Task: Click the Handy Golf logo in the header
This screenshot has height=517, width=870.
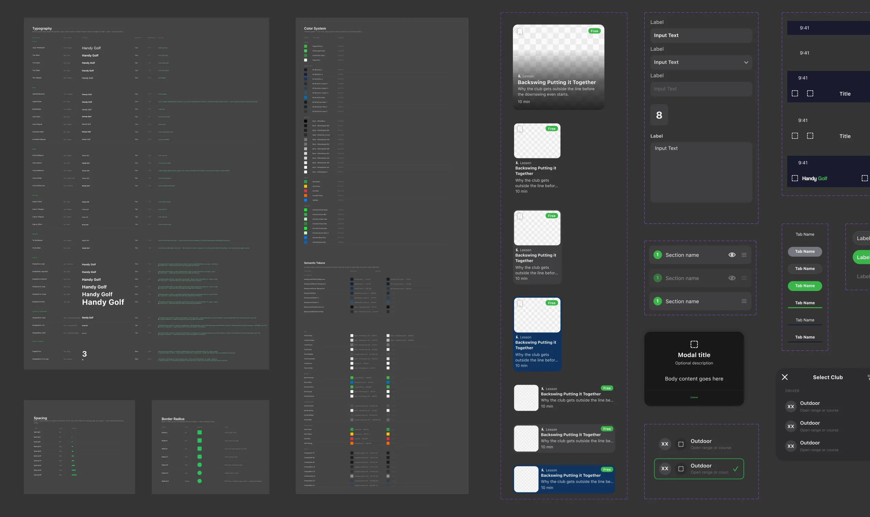Action: pos(814,178)
